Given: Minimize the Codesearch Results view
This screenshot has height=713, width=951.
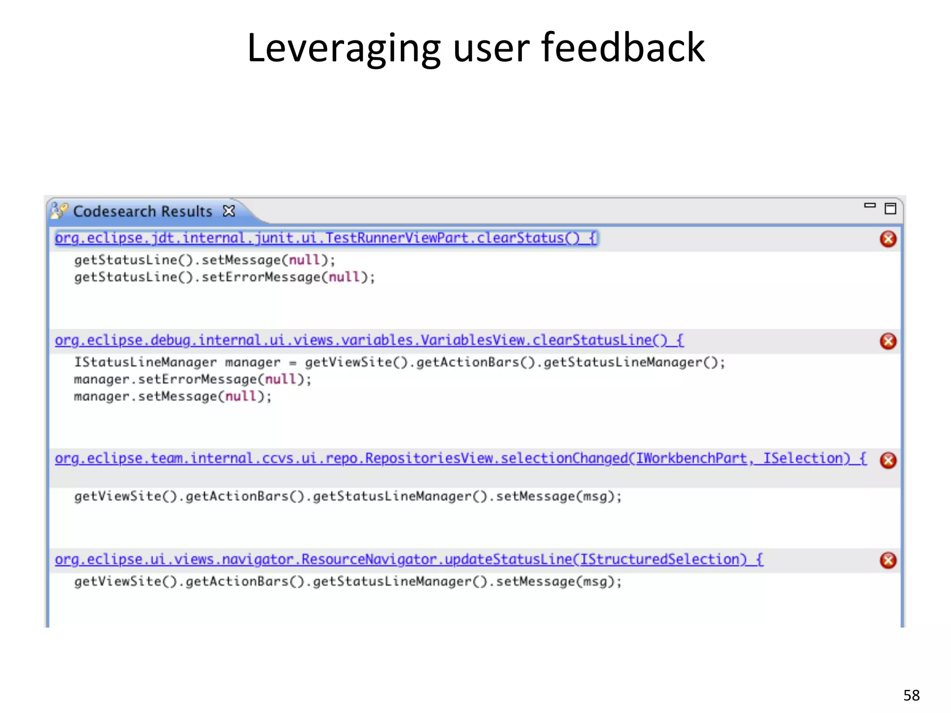Looking at the screenshot, I should (x=870, y=205).
